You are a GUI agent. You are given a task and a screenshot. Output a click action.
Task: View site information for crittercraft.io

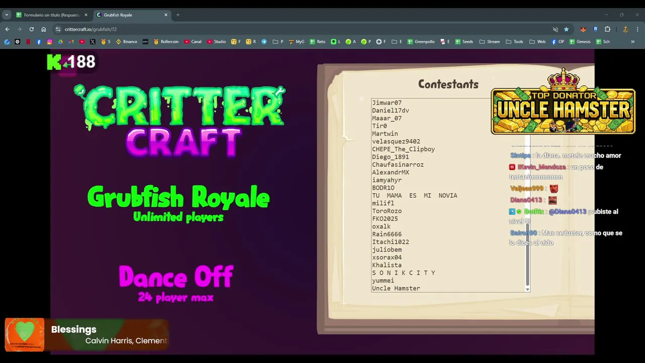[x=58, y=29]
